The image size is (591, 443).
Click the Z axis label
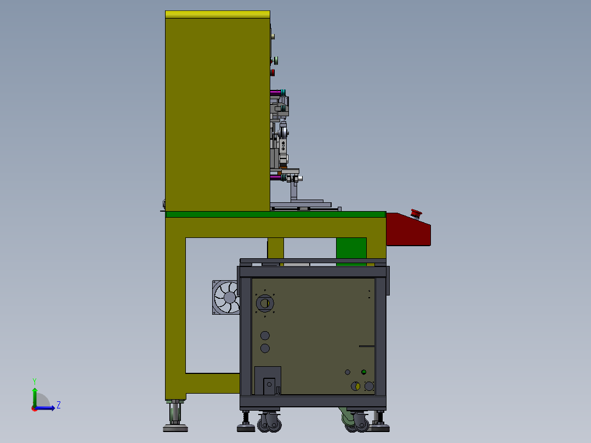(59, 405)
